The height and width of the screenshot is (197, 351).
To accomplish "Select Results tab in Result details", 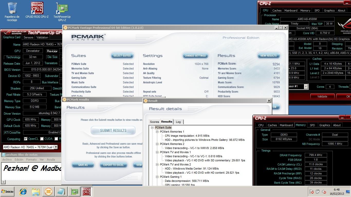I will (x=167, y=122).
